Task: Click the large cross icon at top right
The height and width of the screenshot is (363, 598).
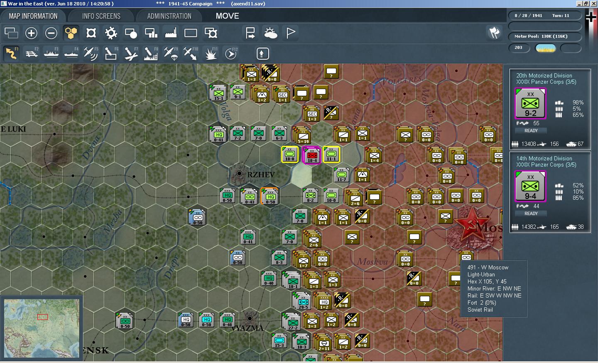Action: [591, 17]
